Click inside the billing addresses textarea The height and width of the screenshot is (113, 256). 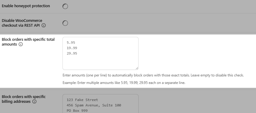[101, 104]
